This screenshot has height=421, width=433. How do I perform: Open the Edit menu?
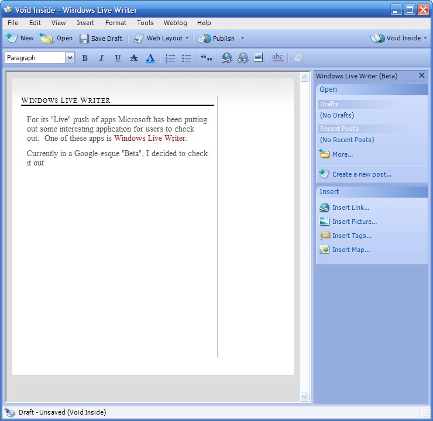(35, 23)
